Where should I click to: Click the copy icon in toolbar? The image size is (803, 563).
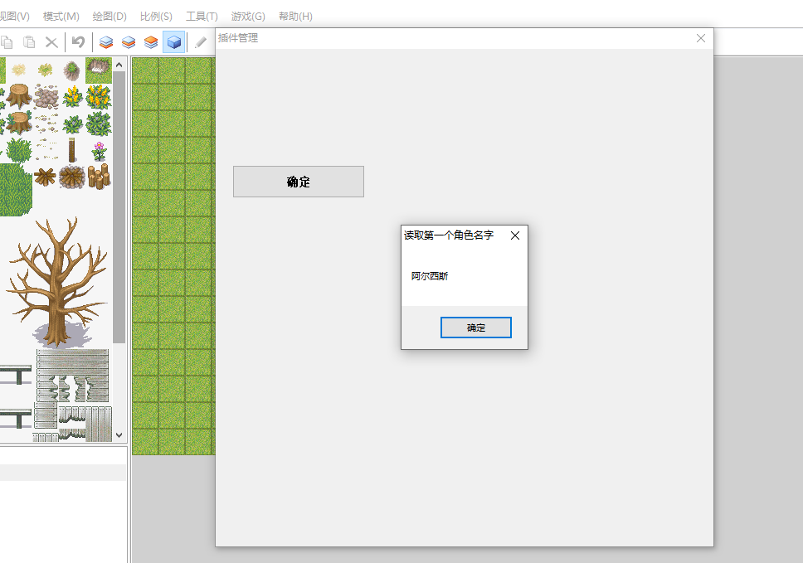(x=7, y=42)
